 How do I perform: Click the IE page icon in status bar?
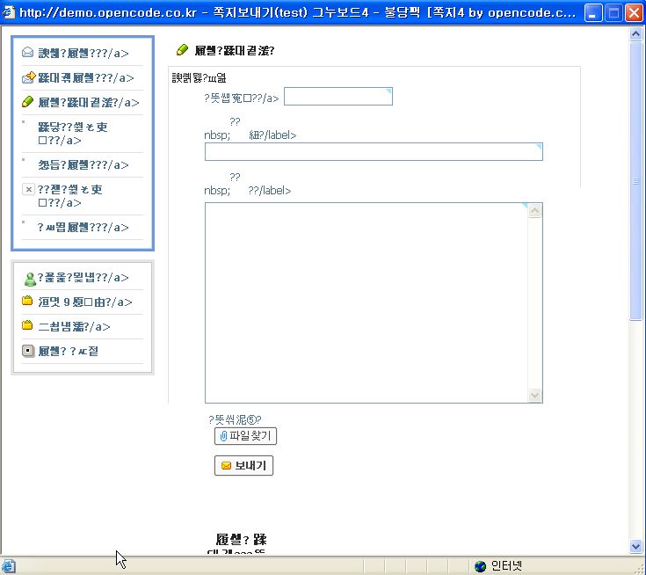(8, 566)
